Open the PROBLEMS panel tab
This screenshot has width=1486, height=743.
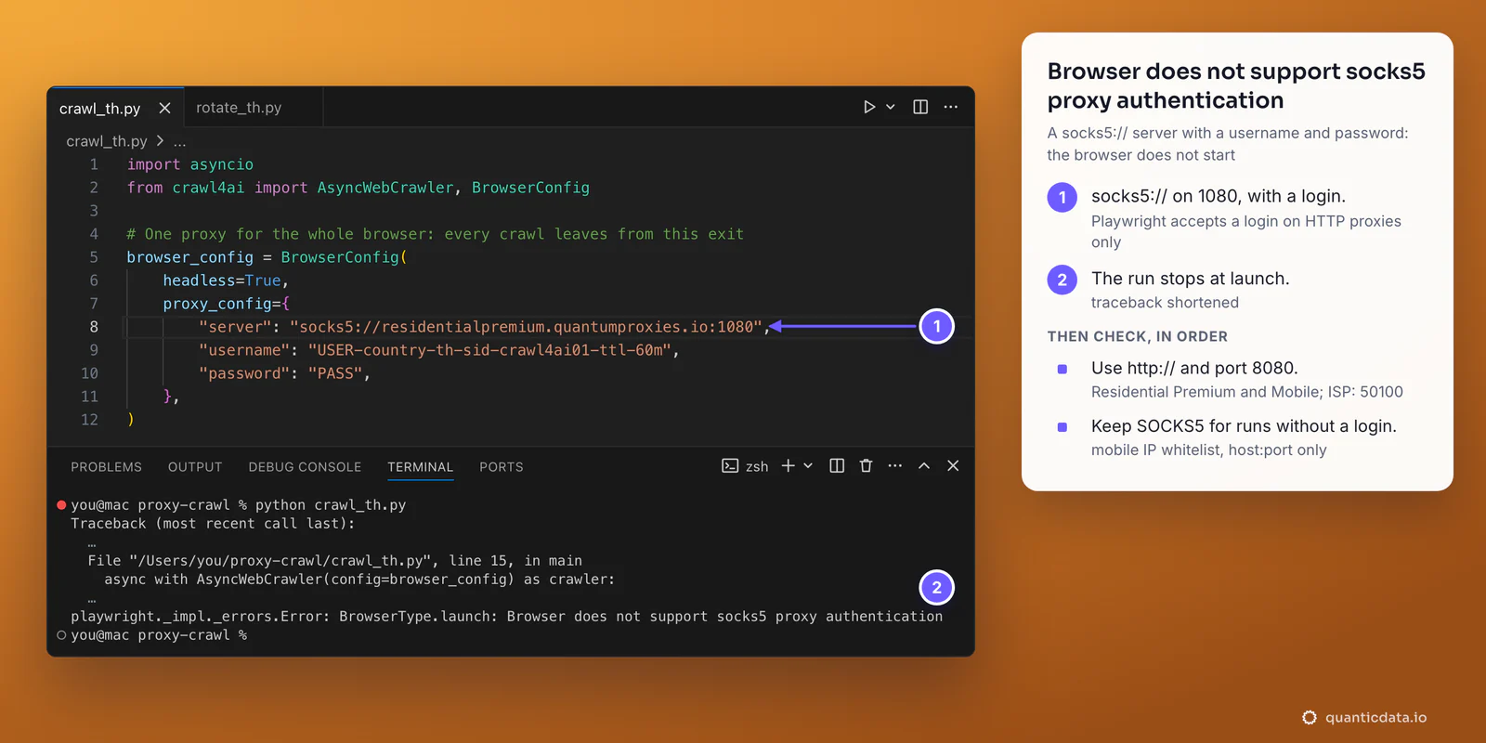point(107,467)
